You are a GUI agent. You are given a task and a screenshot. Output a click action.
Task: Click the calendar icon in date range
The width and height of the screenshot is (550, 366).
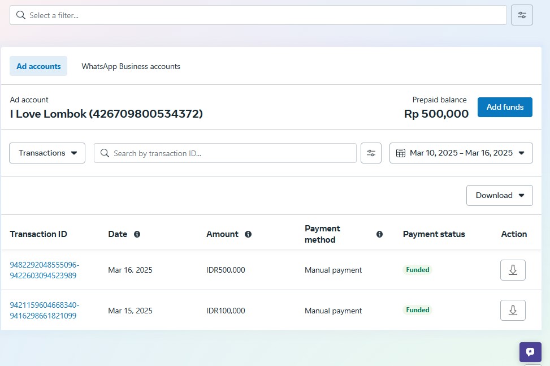tap(401, 153)
